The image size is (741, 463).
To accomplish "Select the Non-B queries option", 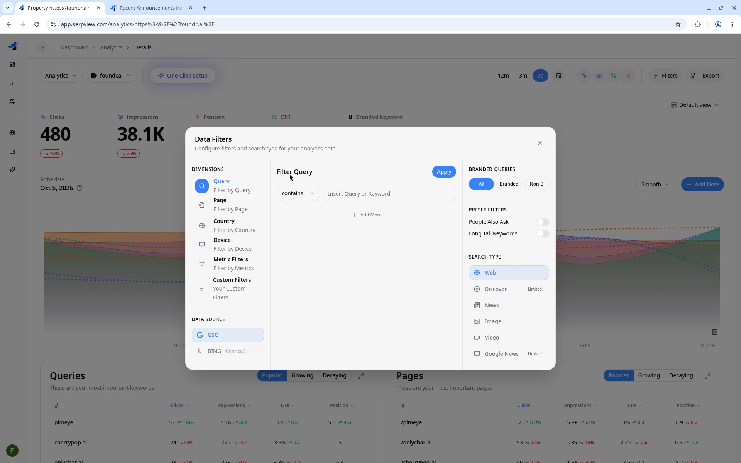I will click(536, 184).
